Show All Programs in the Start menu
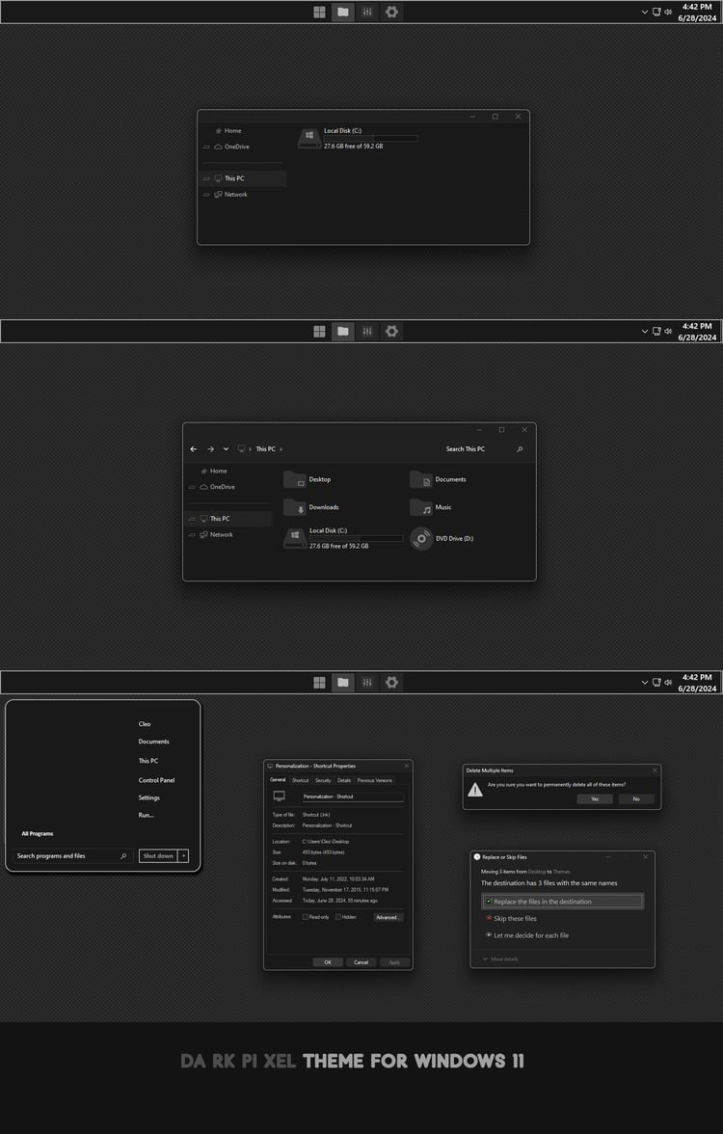The height and width of the screenshot is (1134, 723). pos(38,834)
